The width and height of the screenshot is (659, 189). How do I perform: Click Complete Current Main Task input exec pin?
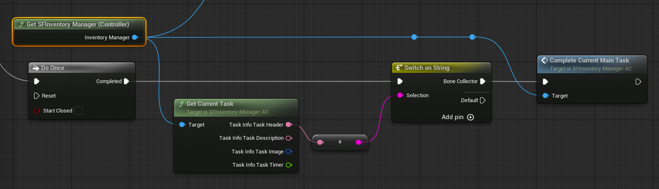[x=545, y=82]
